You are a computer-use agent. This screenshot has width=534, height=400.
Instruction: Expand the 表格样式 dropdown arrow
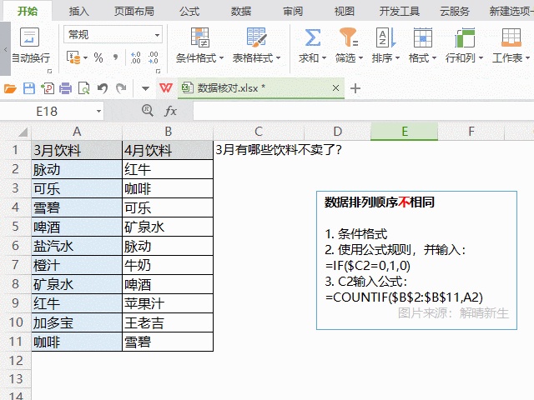click(x=278, y=58)
